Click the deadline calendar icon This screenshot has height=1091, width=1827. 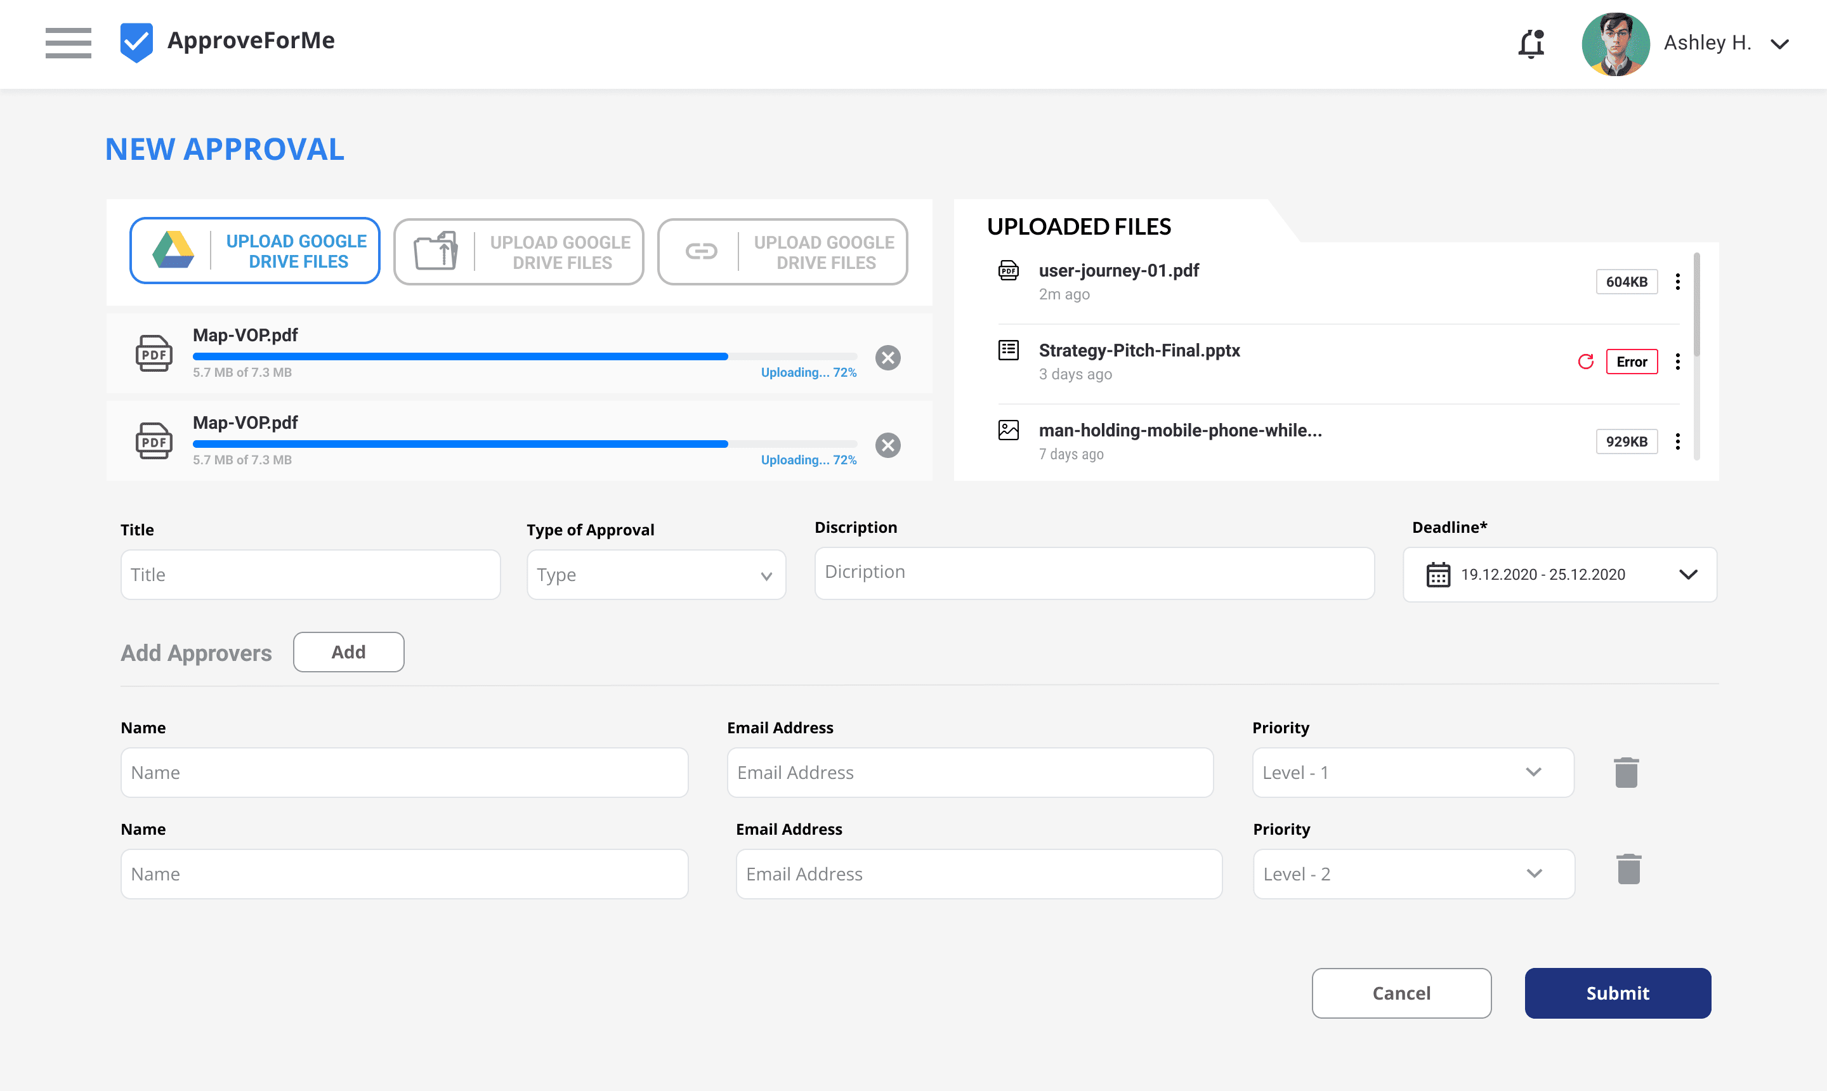[1437, 575]
